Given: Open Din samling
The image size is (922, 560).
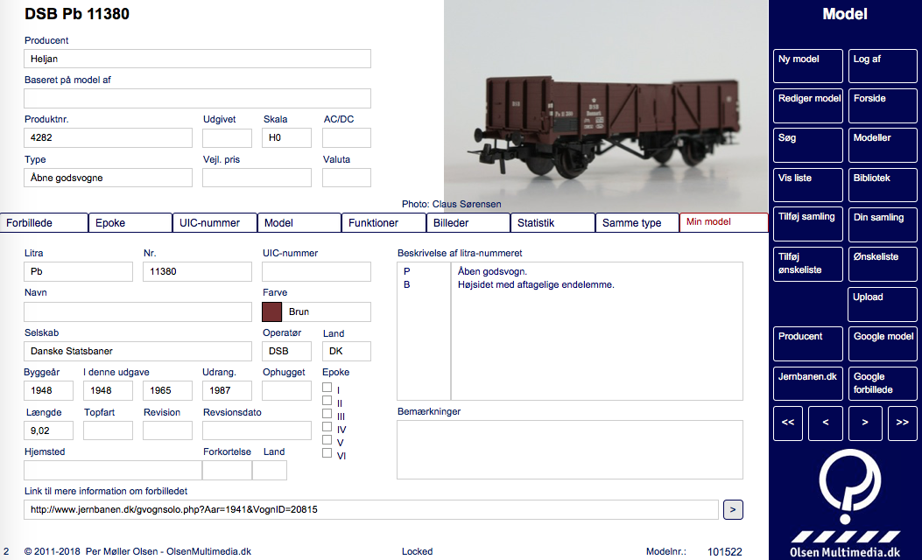Looking at the screenshot, I should click(883, 225).
